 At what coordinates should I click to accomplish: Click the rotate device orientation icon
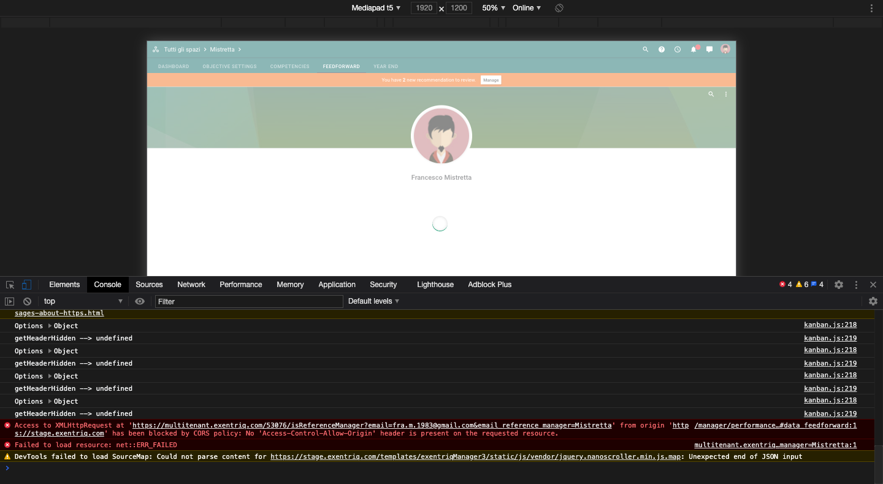point(559,8)
